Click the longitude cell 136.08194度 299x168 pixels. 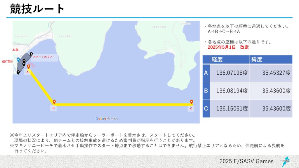click(230, 91)
